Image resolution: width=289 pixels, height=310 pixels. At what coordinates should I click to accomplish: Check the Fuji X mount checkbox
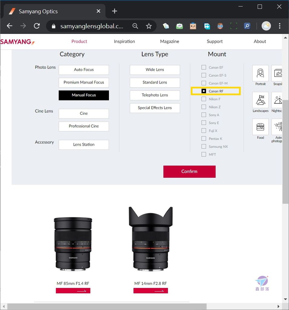[204, 131]
